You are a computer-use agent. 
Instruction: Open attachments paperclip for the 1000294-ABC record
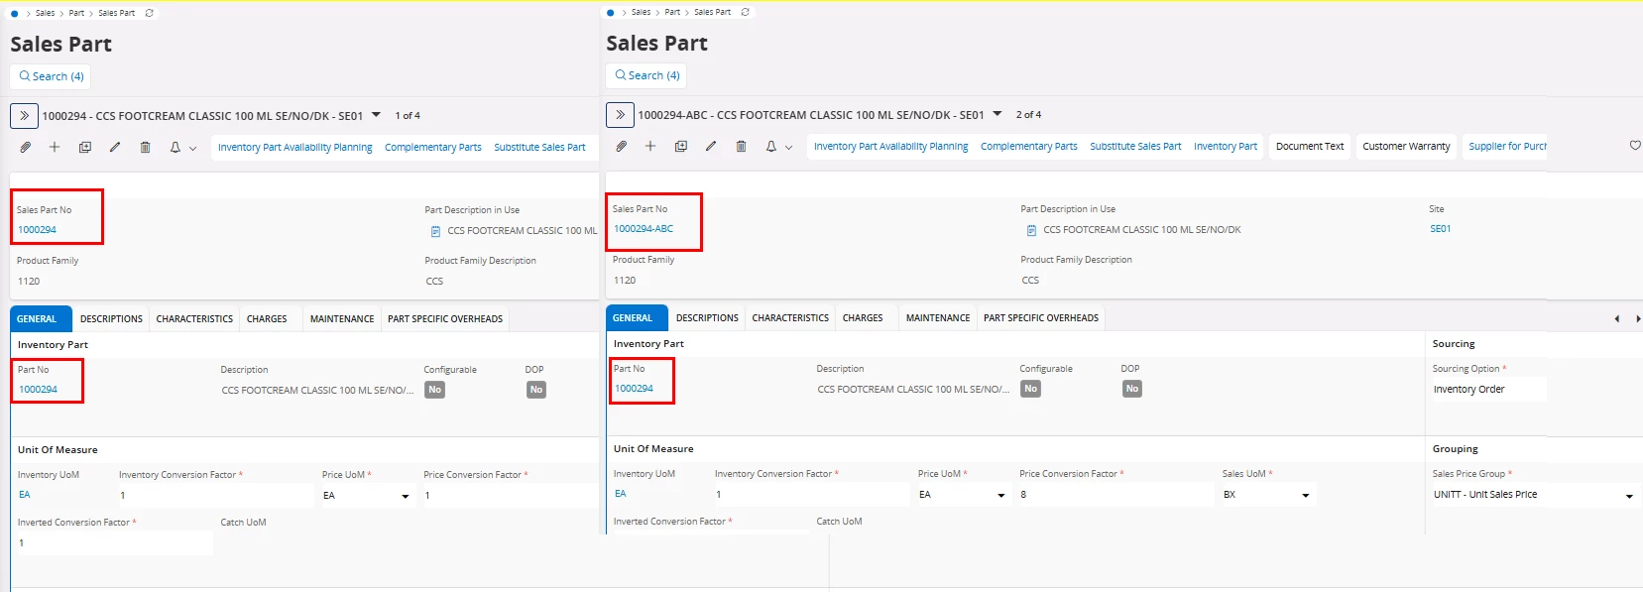(622, 146)
